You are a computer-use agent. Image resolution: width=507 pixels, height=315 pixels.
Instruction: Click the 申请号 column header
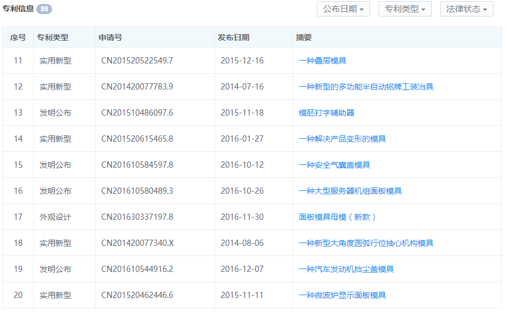click(x=110, y=37)
